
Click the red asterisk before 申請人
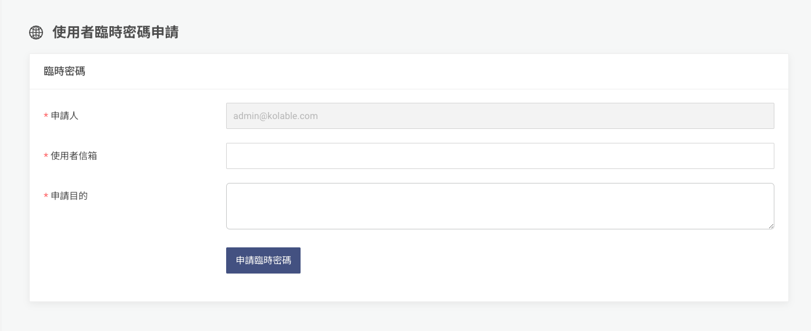(x=46, y=116)
